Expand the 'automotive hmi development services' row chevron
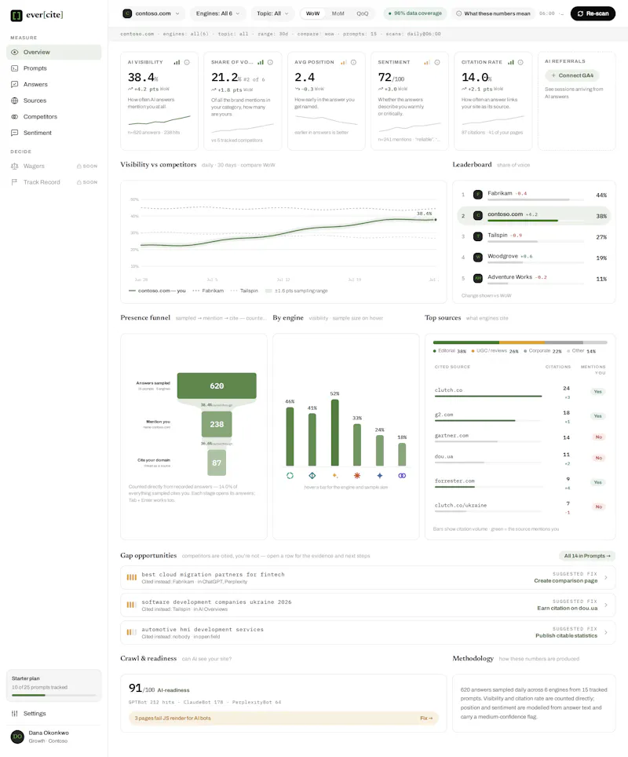The image size is (628, 757). 606,632
